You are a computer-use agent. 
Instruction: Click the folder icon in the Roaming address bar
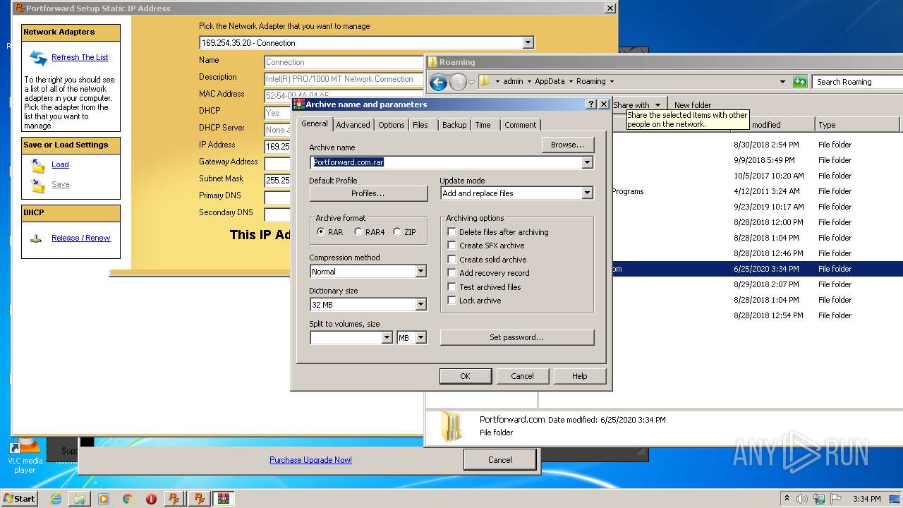pyautogui.click(x=484, y=81)
